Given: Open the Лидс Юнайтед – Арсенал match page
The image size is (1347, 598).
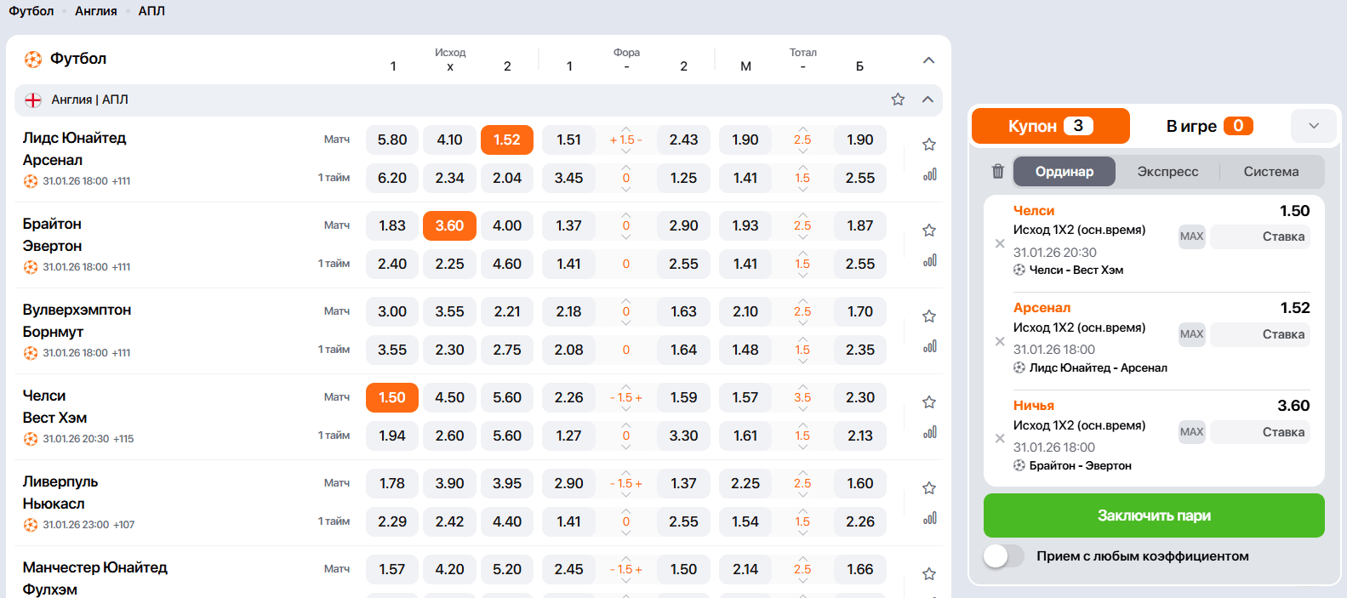Looking at the screenshot, I should pos(75,149).
